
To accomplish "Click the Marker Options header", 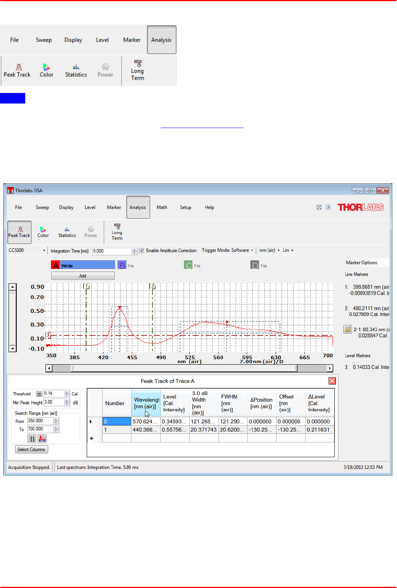I will click(362, 263).
